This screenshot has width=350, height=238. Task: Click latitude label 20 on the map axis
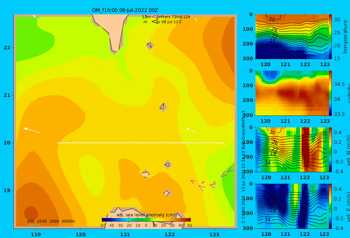[x=7, y=143]
